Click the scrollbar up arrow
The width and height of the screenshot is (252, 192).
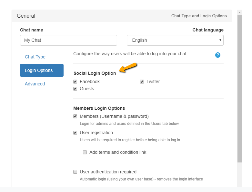click(x=239, y=13)
